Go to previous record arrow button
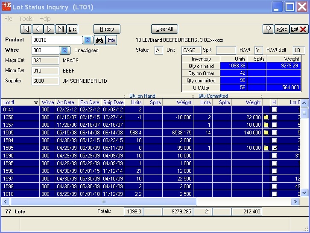 coord(38,29)
